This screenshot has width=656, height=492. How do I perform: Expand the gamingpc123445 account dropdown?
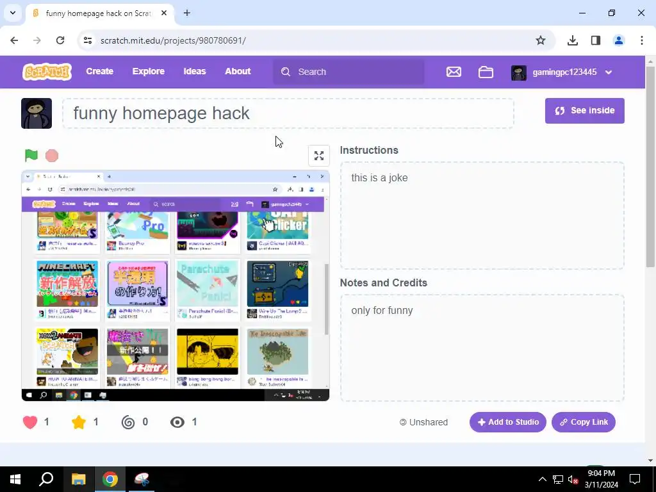click(609, 72)
